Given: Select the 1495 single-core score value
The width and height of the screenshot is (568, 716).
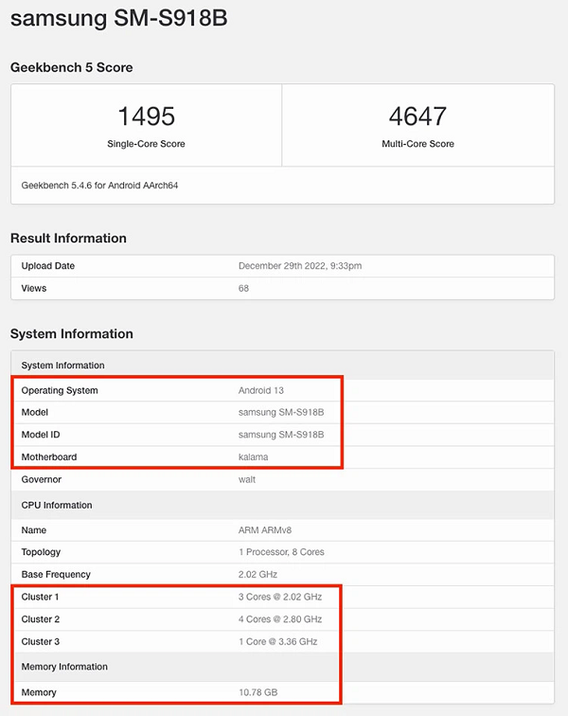Looking at the screenshot, I should point(146,116).
